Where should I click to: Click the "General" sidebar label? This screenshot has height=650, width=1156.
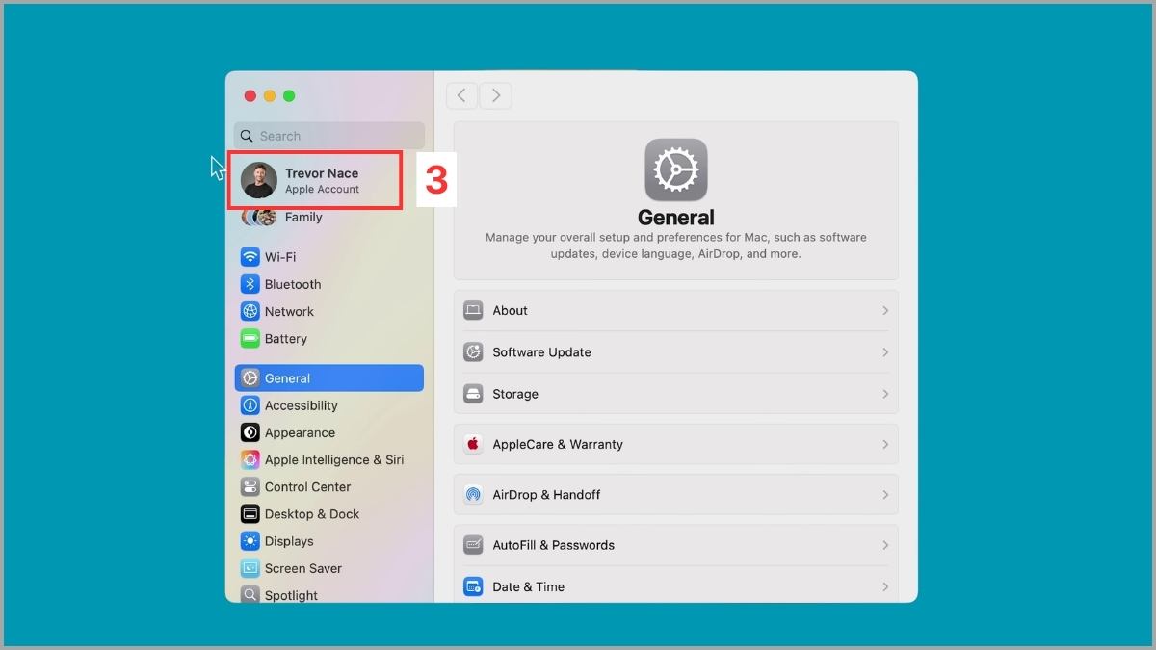[287, 378]
